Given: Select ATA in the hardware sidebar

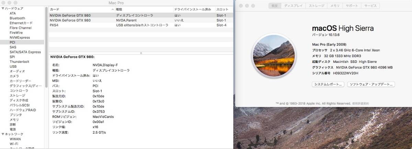Looking at the screenshot, I should (x=13, y=13).
